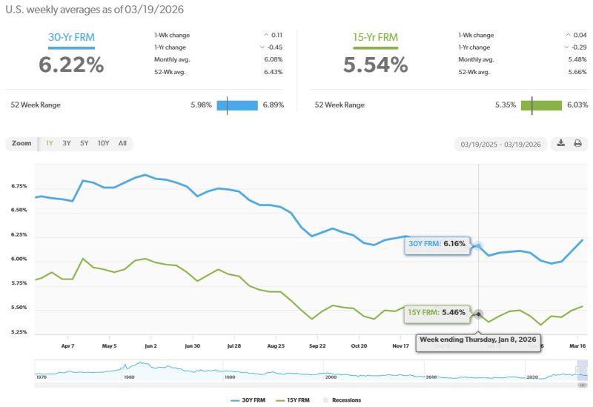Open the date range 03/19/2025 - 03/19/2026 field

pos(500,144)
